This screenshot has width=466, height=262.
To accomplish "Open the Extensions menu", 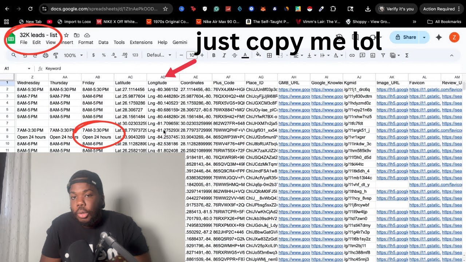I will click(141, 42).
